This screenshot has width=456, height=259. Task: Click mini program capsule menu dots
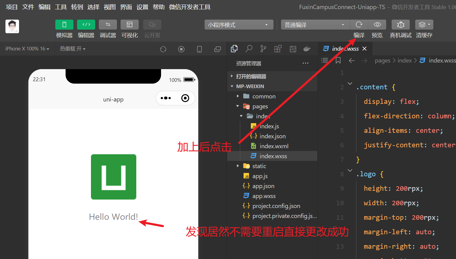tap(166, 98)
